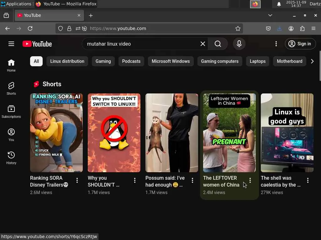Bookmark this page with the star
Image resolution: width=321 pixels, height=240 pixels.
pos(238,28)
